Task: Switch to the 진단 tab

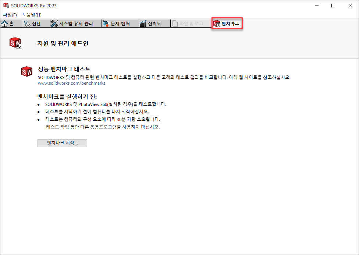Action: point(36,24)
